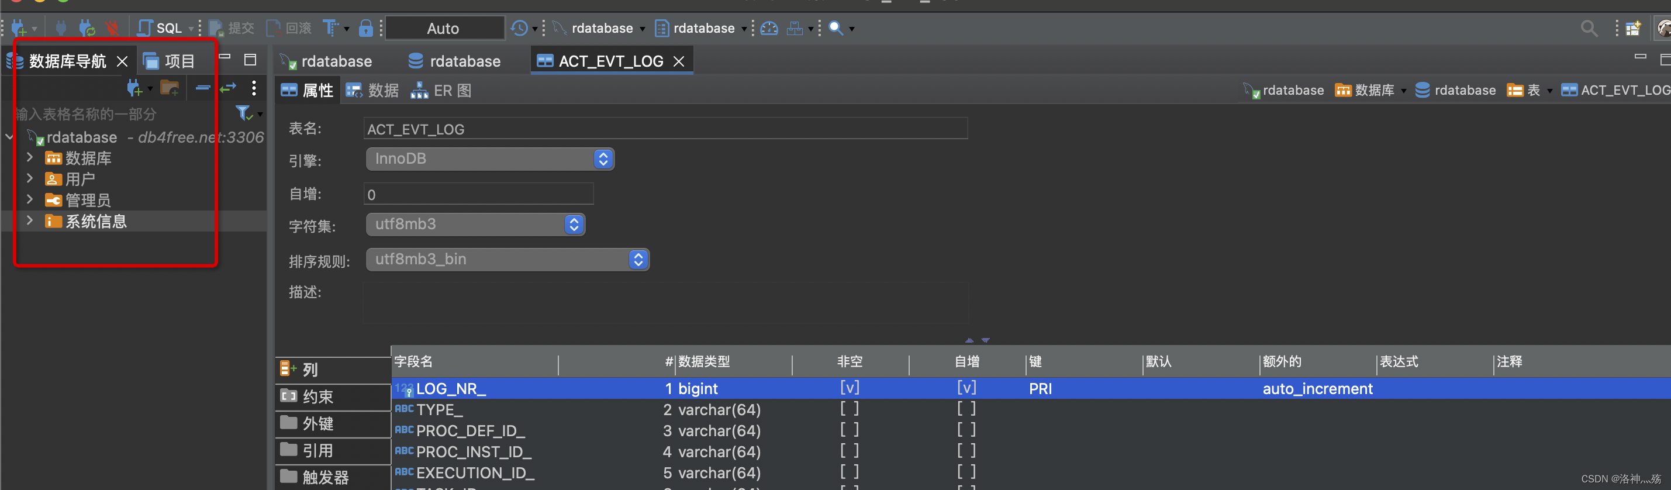The height and width of the screenshot is (490, 1671).
Task: Switch to the 属性 properties tab
Action: [308, 90]
